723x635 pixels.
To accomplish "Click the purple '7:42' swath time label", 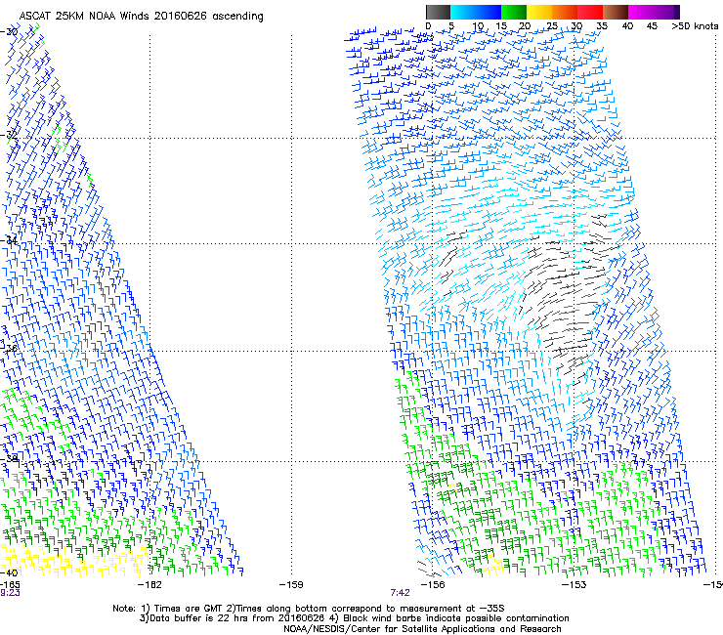I will click(x=400, y=593).
